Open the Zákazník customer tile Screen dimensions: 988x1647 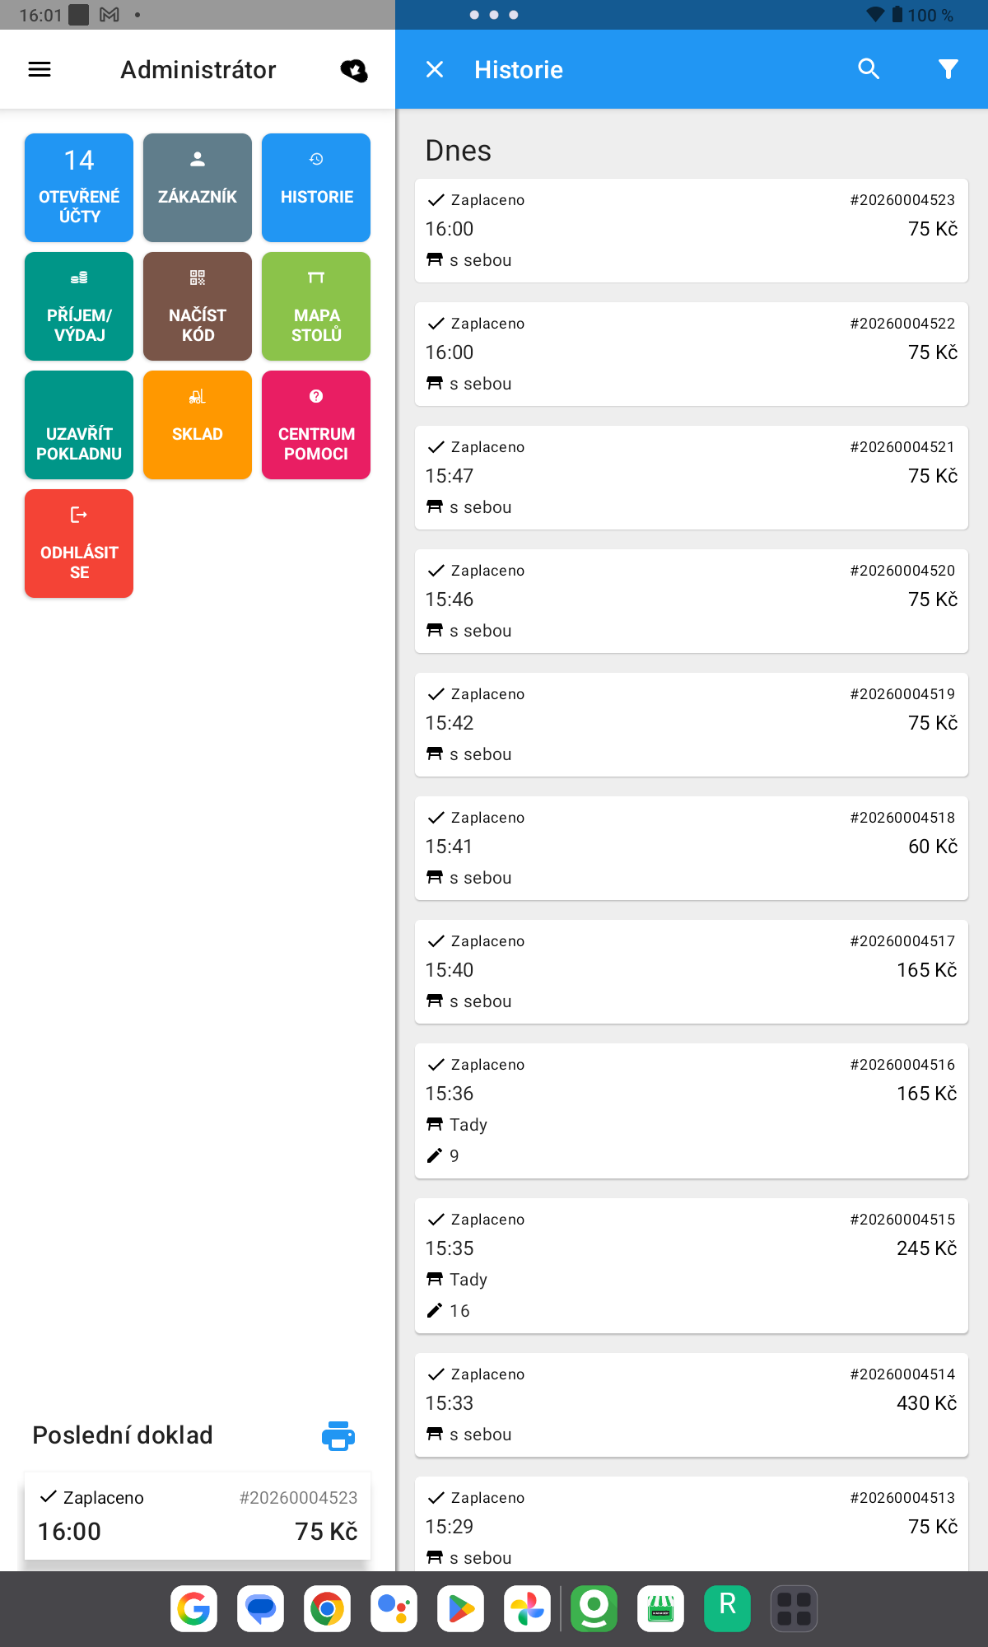(x=197, y=187)
